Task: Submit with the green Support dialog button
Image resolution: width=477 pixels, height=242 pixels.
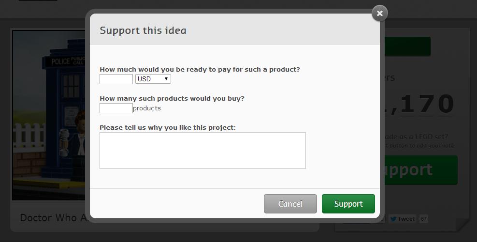Action: point(348,204)
